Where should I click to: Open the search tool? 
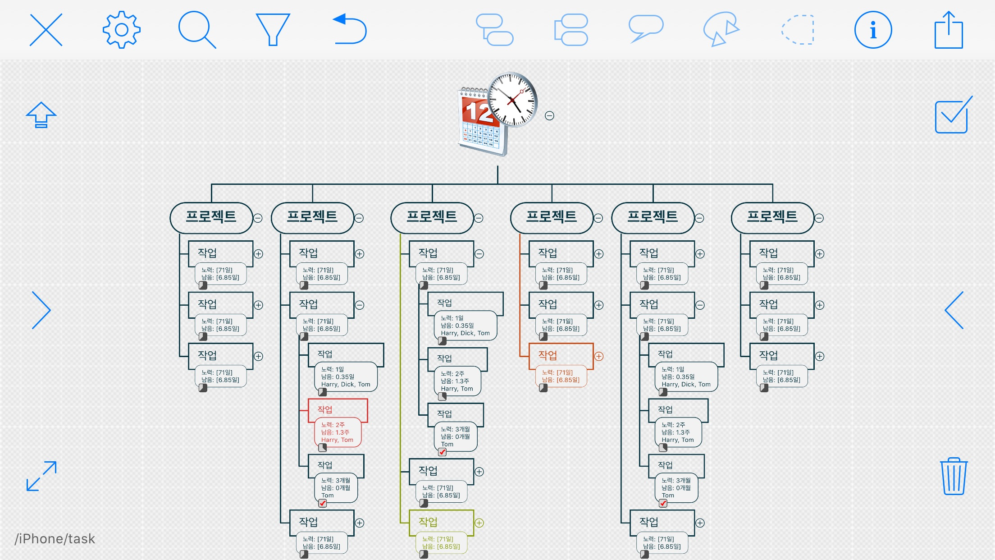coord(197,29)
